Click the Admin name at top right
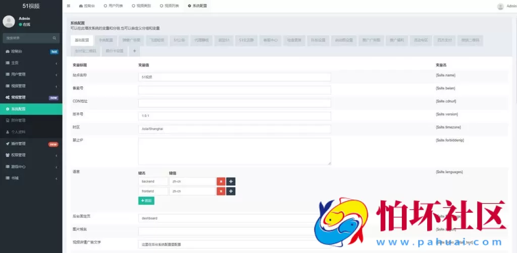The width and height of the screenshot is (517, 253). coord(511,6)
